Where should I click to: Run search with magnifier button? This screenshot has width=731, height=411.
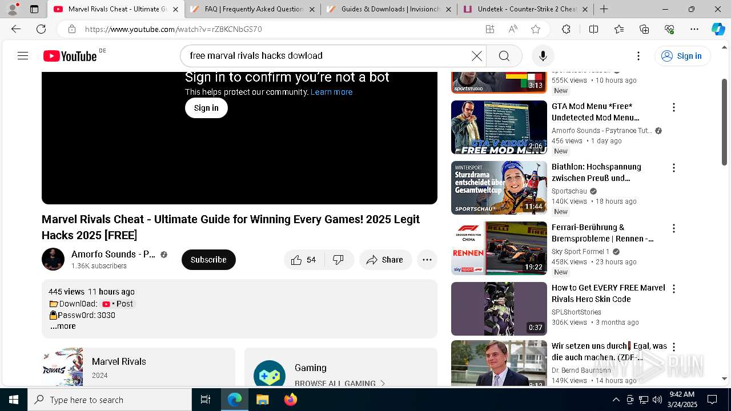[504, 55]
